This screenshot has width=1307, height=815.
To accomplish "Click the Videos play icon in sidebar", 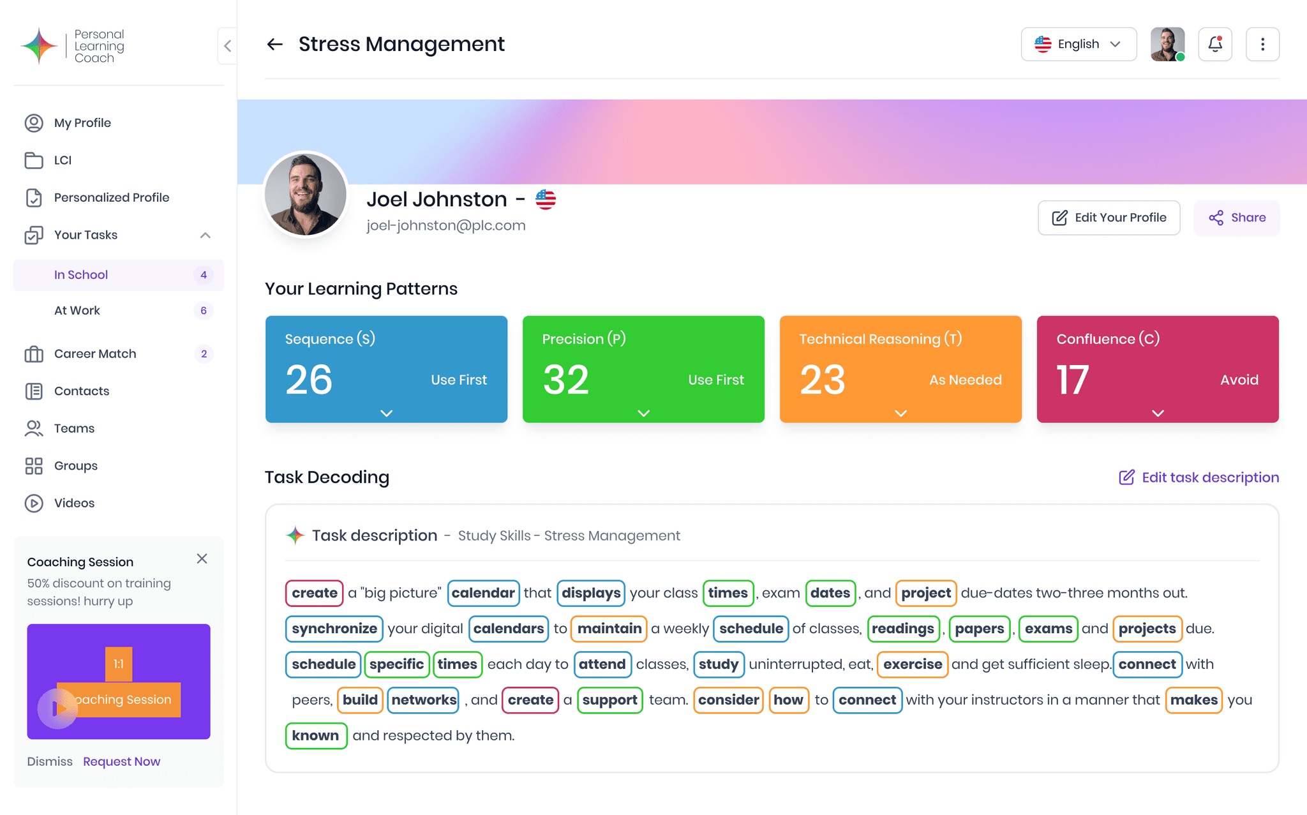I will tap(34, 503).
